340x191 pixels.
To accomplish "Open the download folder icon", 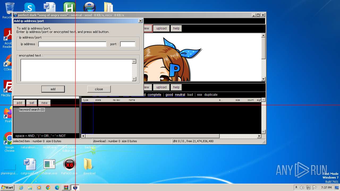I will (89, 167).
